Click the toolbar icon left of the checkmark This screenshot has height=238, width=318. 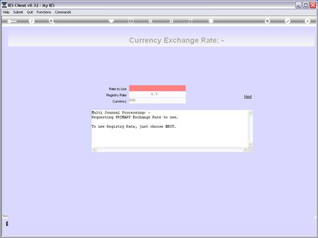click(268, 21)
